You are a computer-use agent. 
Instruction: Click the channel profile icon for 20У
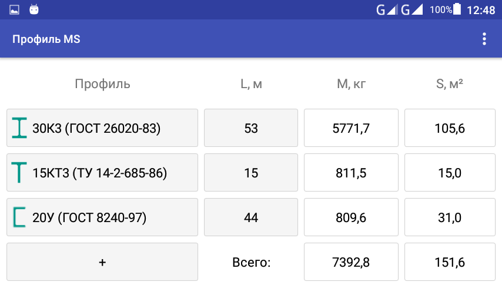coord(20,217)
